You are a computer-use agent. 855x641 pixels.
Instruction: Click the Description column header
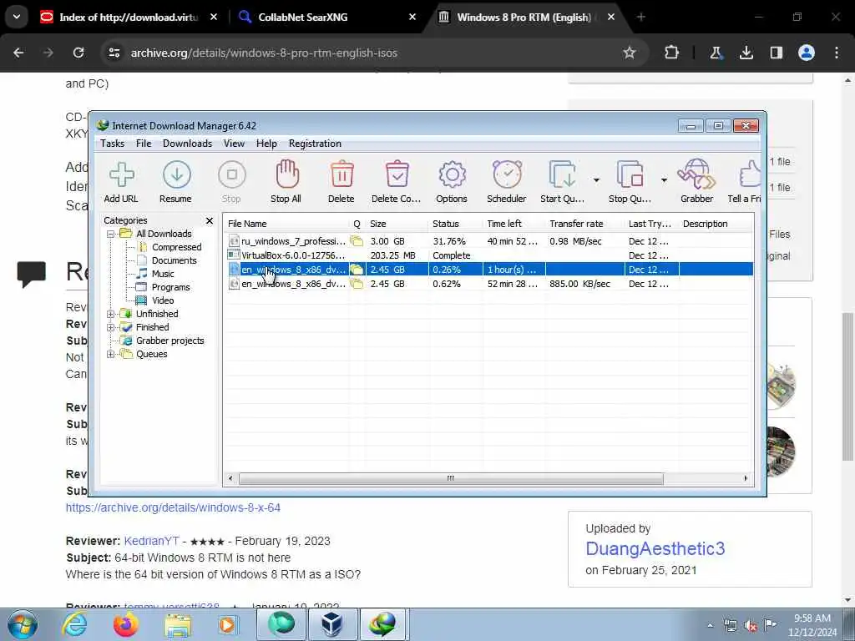[x=716, y=224]
